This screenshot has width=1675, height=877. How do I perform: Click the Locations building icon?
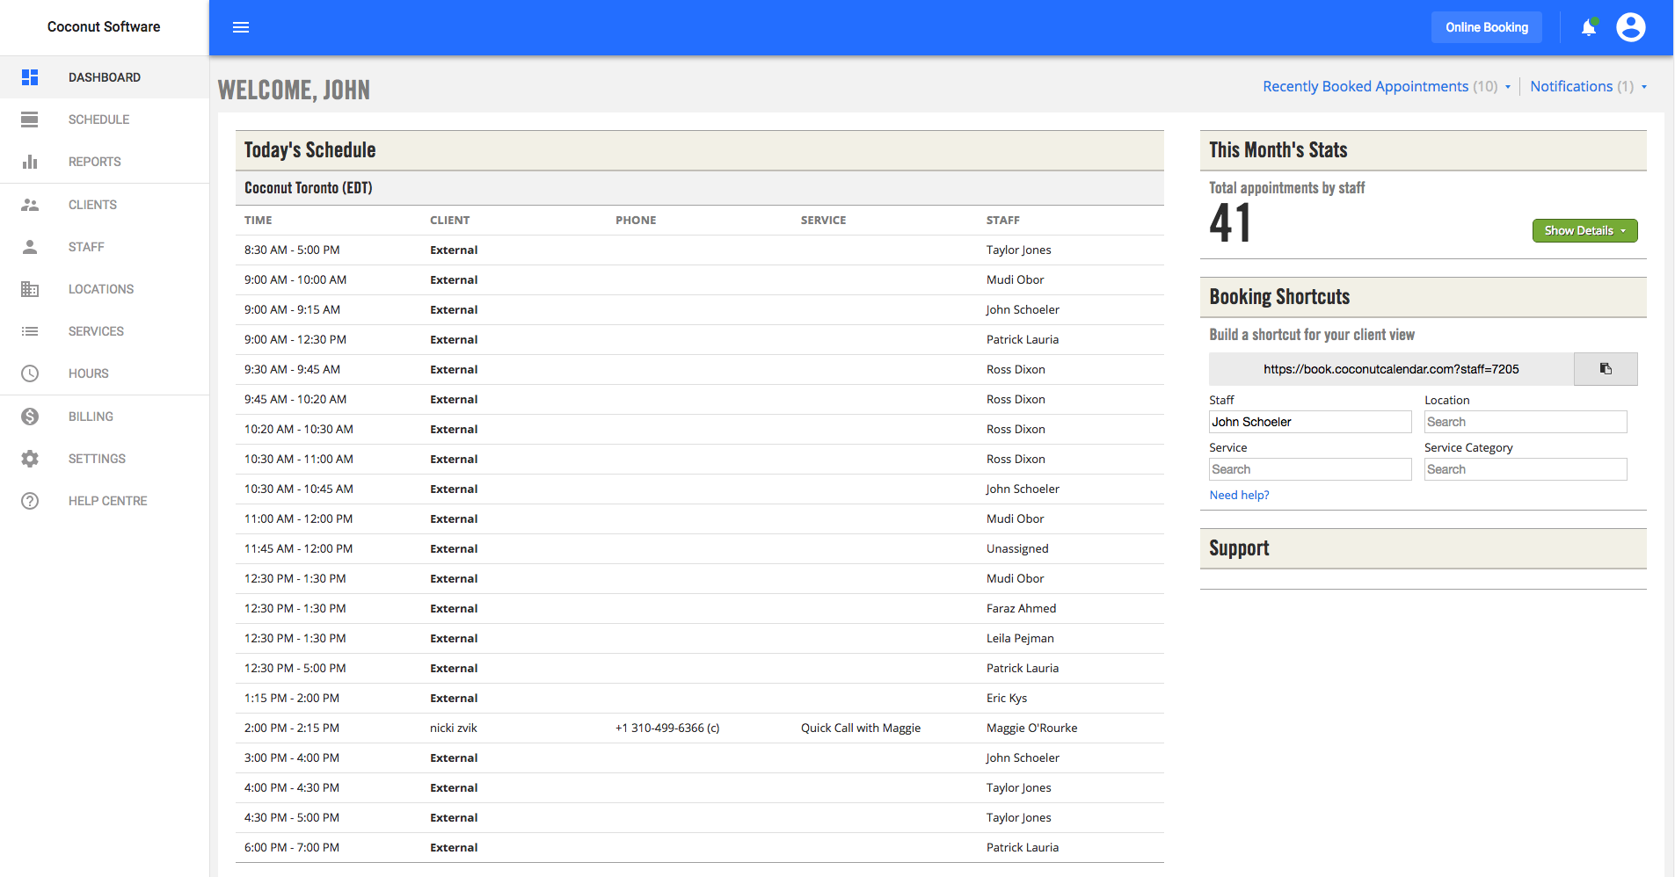pyautogui.click(x=30, y=289)
